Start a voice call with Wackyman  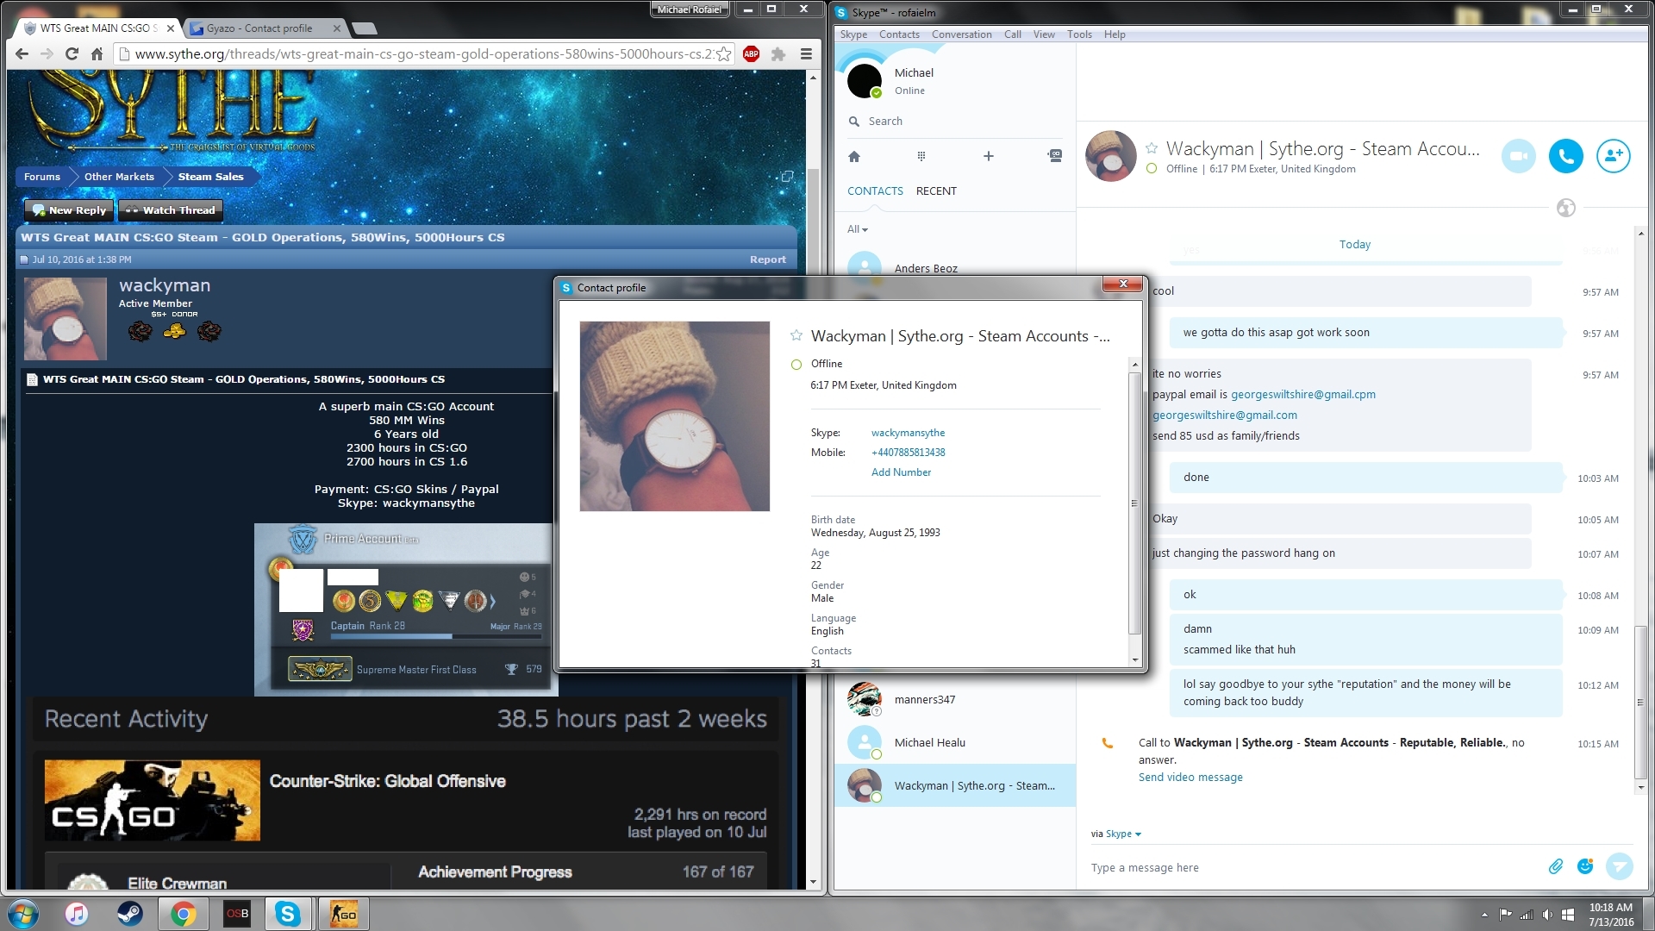click(x=1565, y=156)
